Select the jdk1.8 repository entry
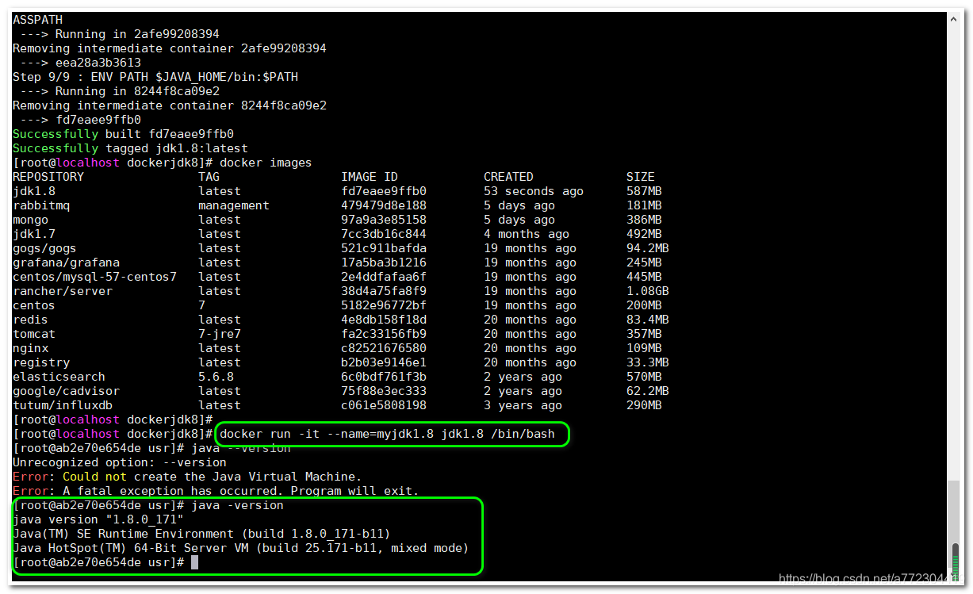This screenshot has height=594, width=973. [33, 190]
